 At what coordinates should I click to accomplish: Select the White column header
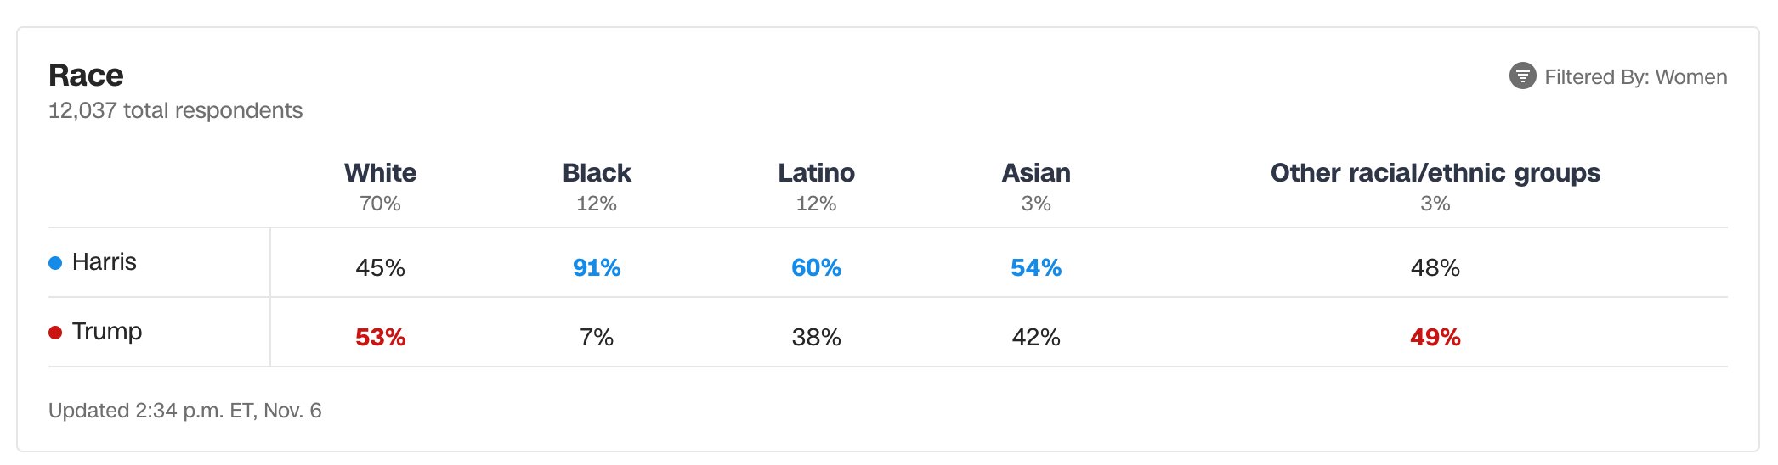point(380,173)
